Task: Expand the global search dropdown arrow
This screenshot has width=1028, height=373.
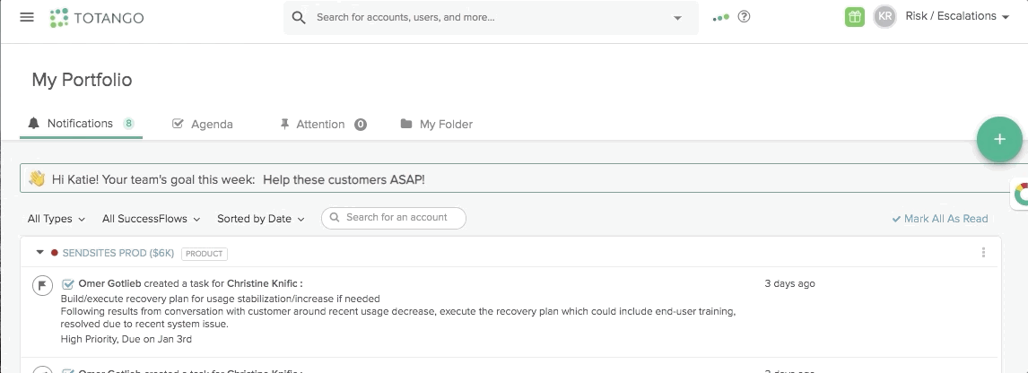Action: click(678, 18)
